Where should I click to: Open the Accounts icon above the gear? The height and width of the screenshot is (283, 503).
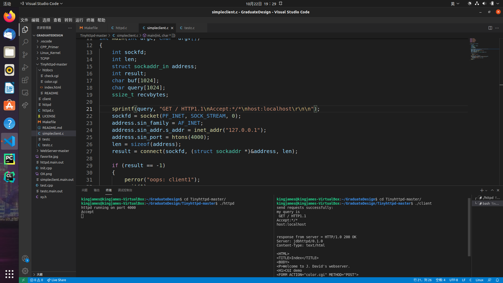coord(25,258)
